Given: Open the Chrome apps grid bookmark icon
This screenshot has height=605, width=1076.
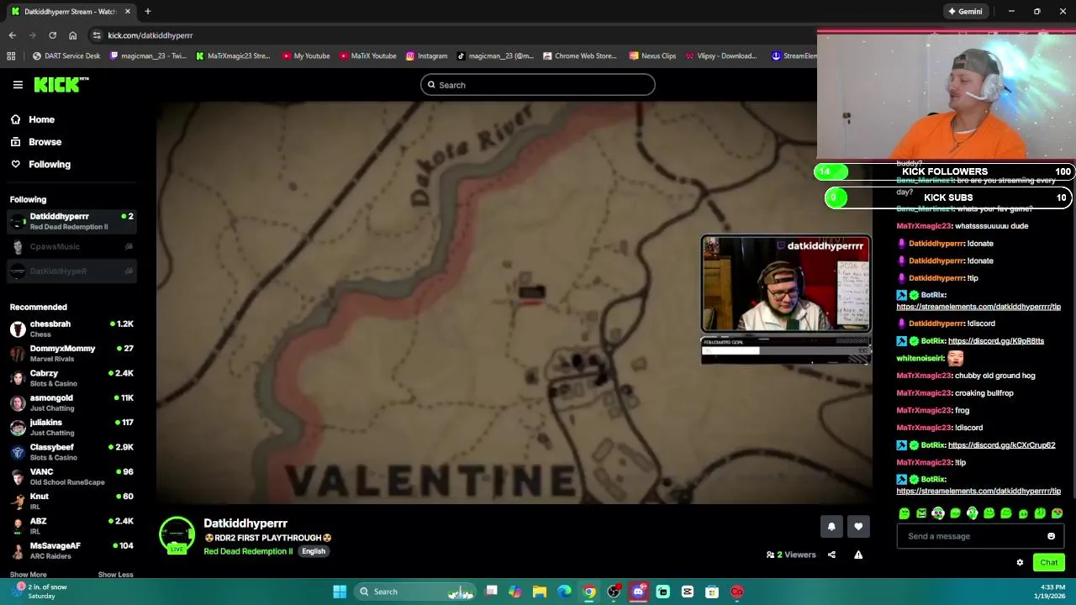Looking at the screenshot, I should click(11, 56).
